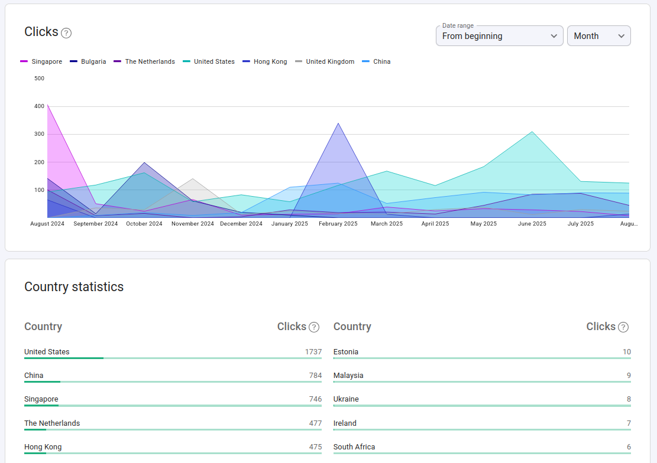
Task: Click the left Country column header
Action: (x=43, y=327)
